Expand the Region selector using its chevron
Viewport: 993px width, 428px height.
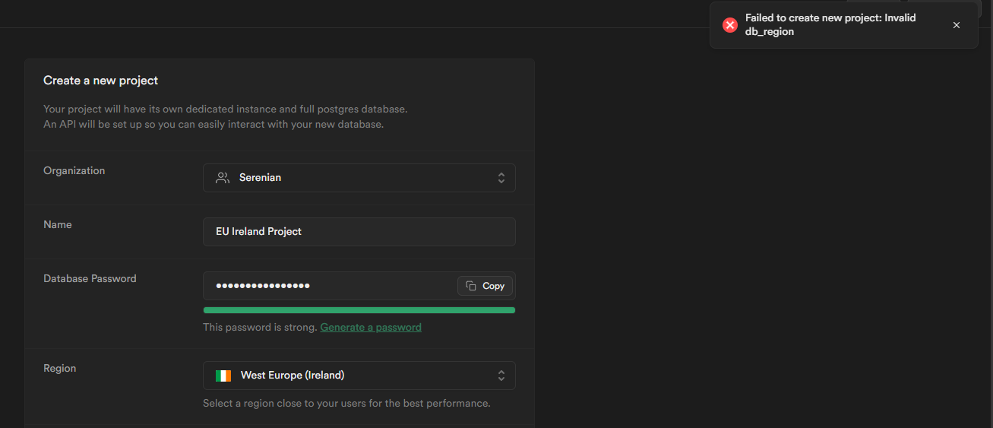pos(501,376)
